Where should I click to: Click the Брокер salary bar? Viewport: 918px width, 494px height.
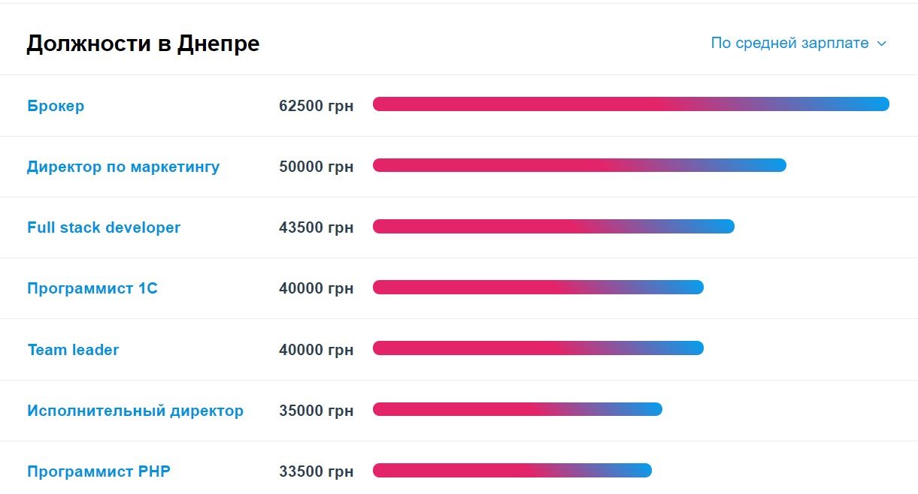(631, 104)
